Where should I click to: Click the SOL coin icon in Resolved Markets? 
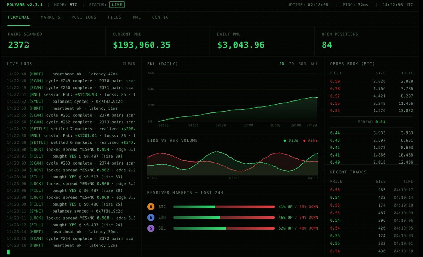[x=151, y=228]
